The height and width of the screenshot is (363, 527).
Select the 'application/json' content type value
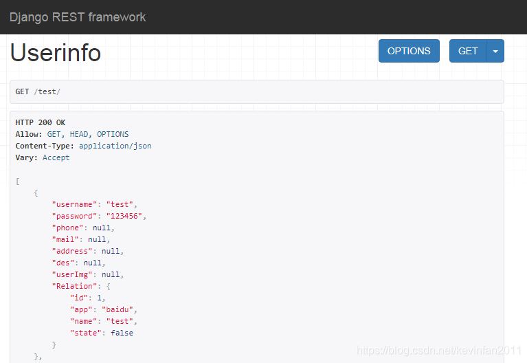[115, 146]
